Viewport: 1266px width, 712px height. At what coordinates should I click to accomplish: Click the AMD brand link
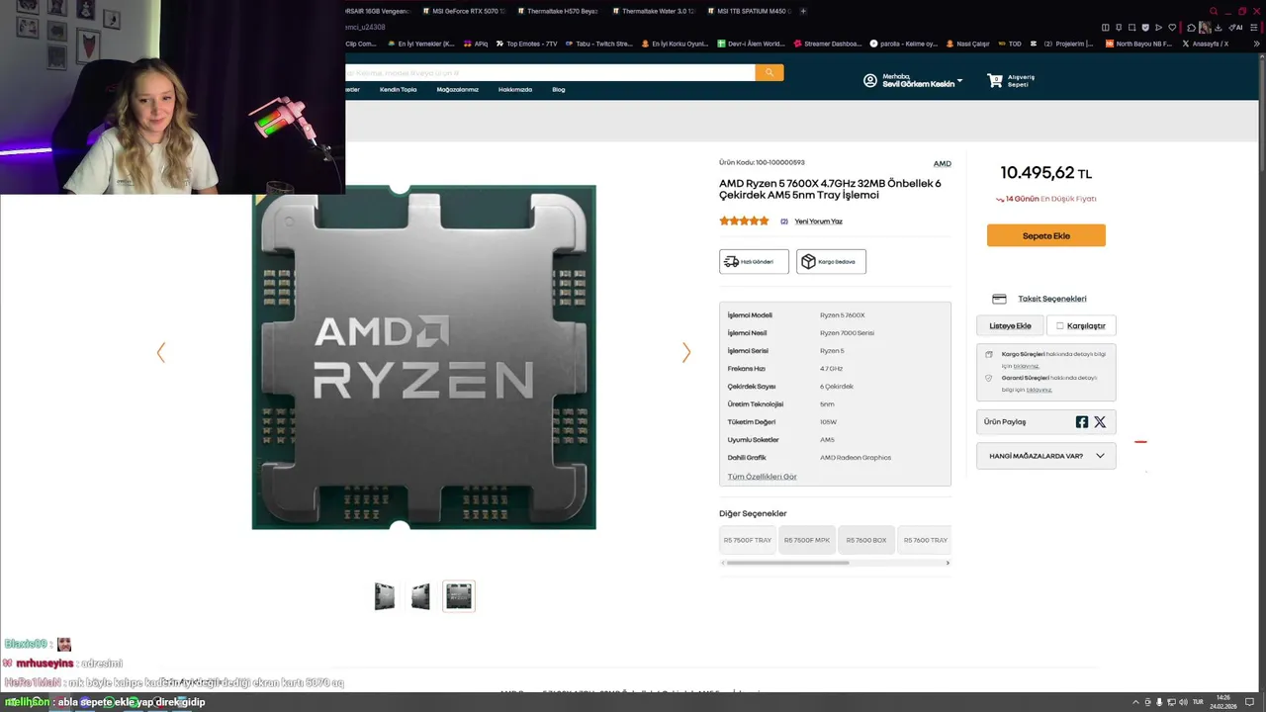[x=943, y=164]
